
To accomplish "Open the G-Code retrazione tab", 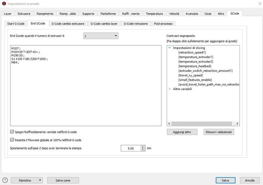I will [136, 24].
